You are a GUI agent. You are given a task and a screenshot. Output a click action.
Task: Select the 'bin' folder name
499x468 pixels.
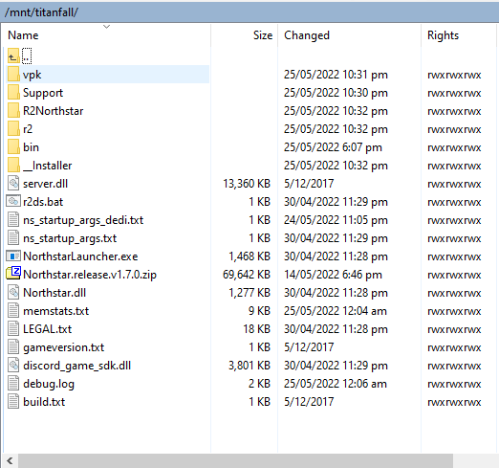31,147
